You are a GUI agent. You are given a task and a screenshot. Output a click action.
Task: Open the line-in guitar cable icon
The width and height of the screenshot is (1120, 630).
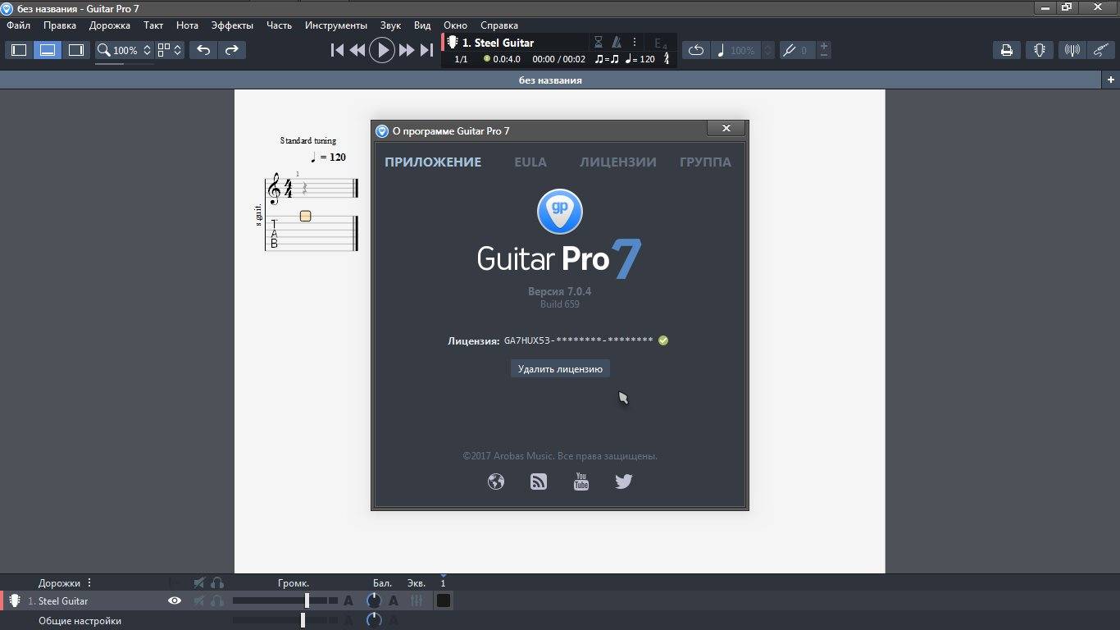pyautogui.click(x=1101, y=50)
